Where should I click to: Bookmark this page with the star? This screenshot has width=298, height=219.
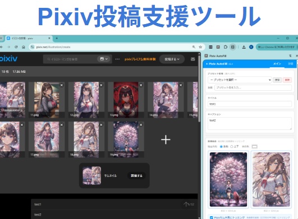tap(200, 47)
